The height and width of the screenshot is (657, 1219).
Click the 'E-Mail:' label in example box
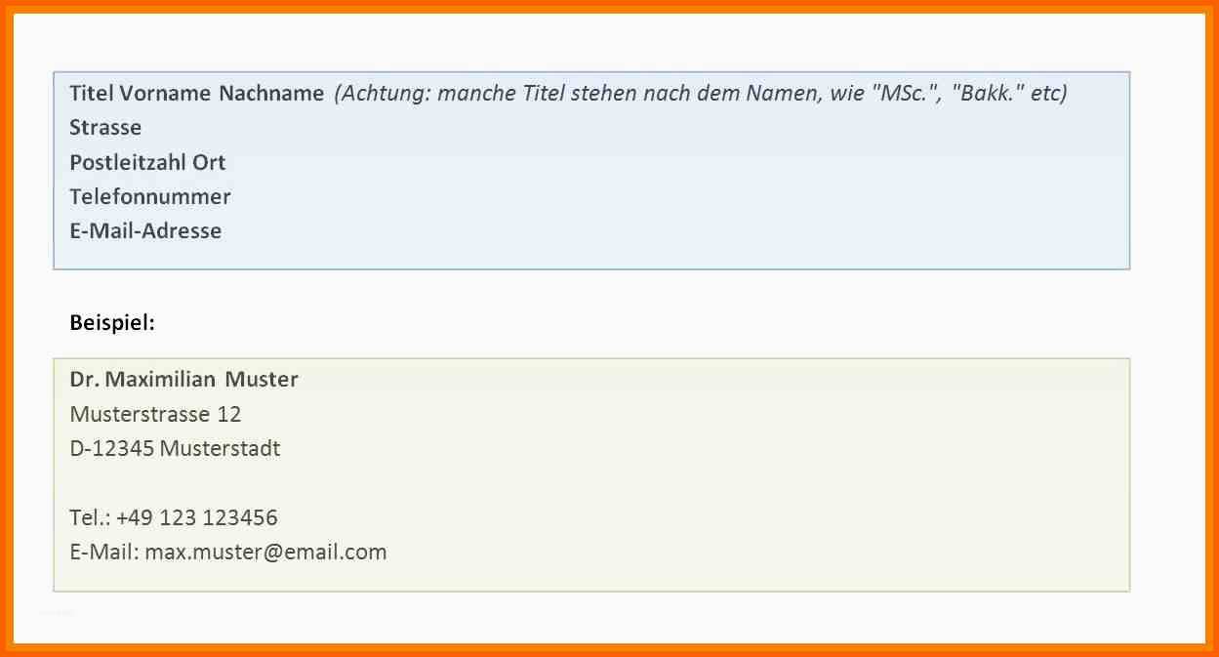104,553
